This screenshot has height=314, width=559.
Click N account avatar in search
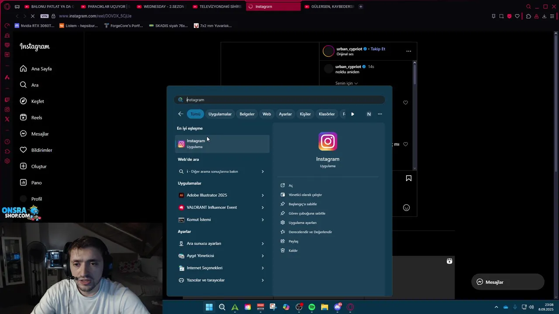click(369, 114)
